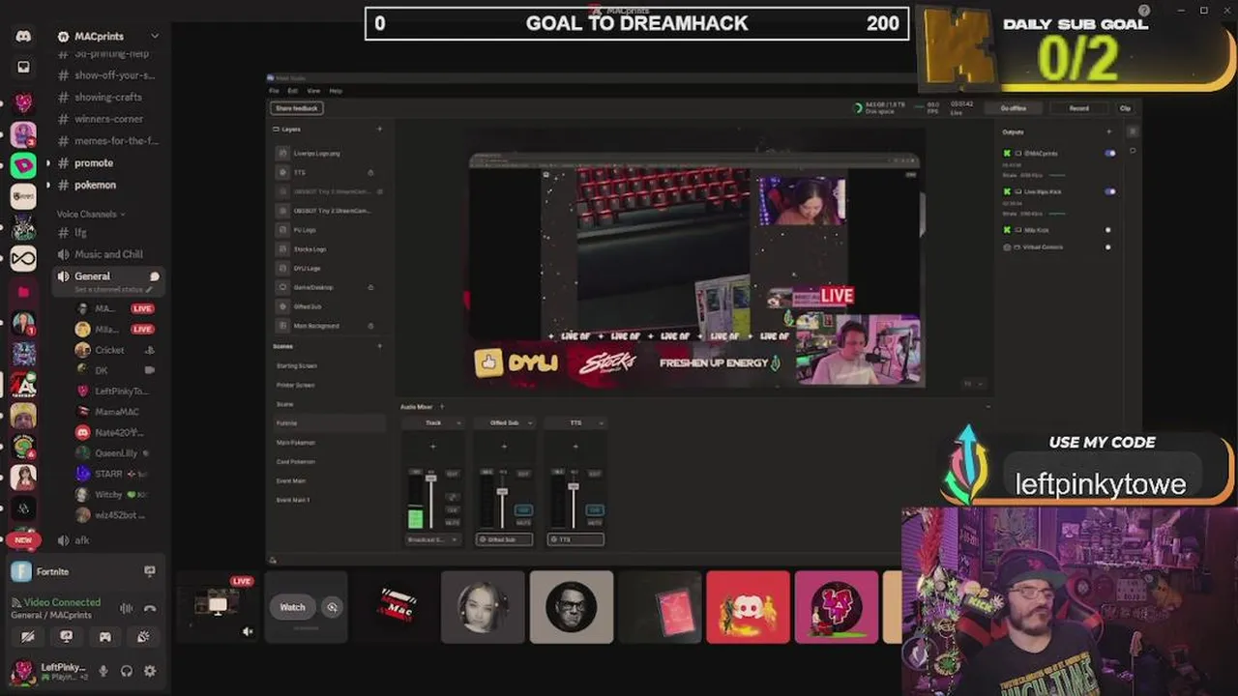Adjust the first Track volume fader
The width and height of the screenshot is (1238, 696).
[430, 479]
